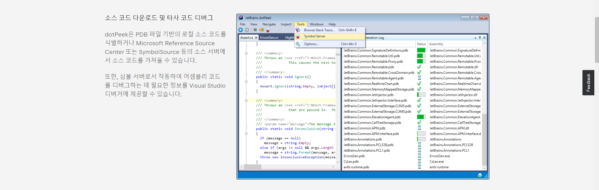Click hourglass status for Remotable.Agent.pdb

[x=419, y=78]
